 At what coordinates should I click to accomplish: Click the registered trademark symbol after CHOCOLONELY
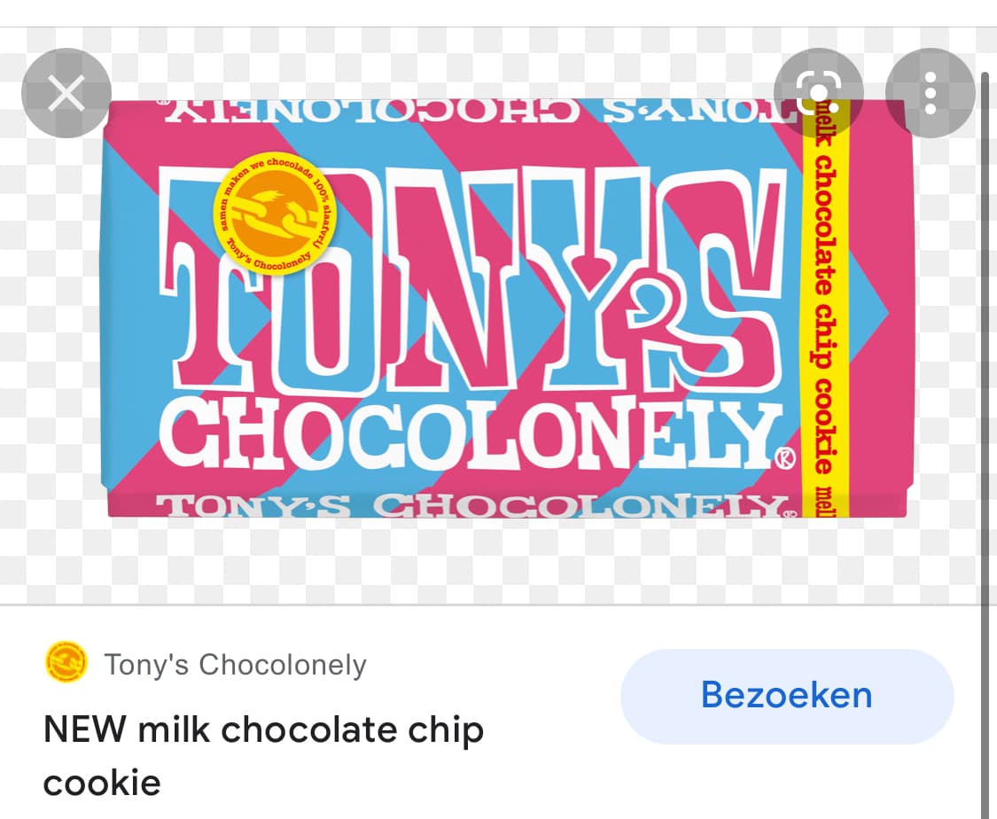[784, 458]
